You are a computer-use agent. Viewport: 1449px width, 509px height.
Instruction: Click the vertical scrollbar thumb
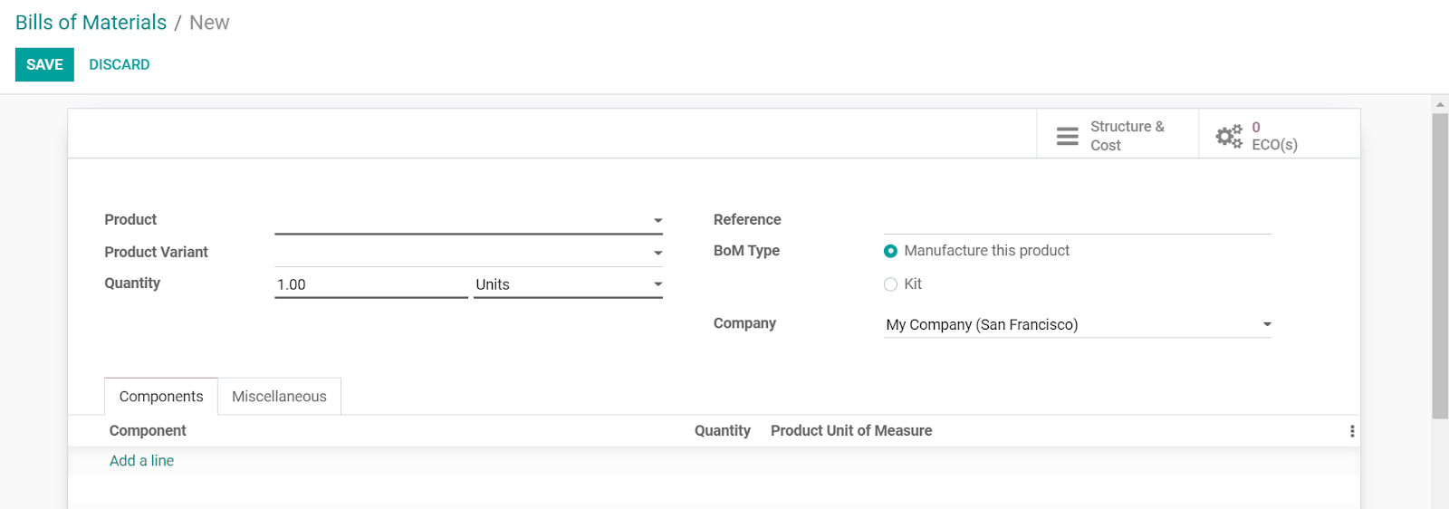click(x=1440, y=266)
